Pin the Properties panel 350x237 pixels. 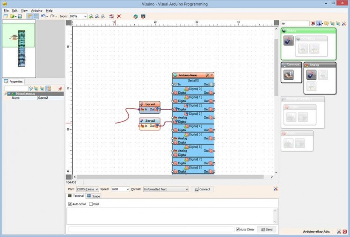(60, 88)
